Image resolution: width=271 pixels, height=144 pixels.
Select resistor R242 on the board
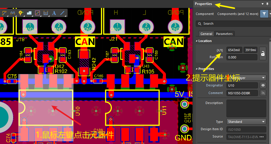[84, 63]
